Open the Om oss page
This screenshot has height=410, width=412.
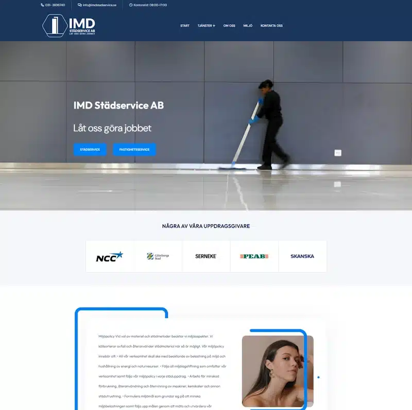tap(229, 26)
